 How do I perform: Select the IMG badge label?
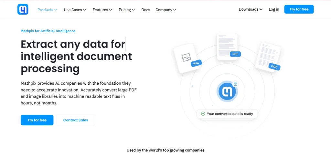[x=196, y=63]
